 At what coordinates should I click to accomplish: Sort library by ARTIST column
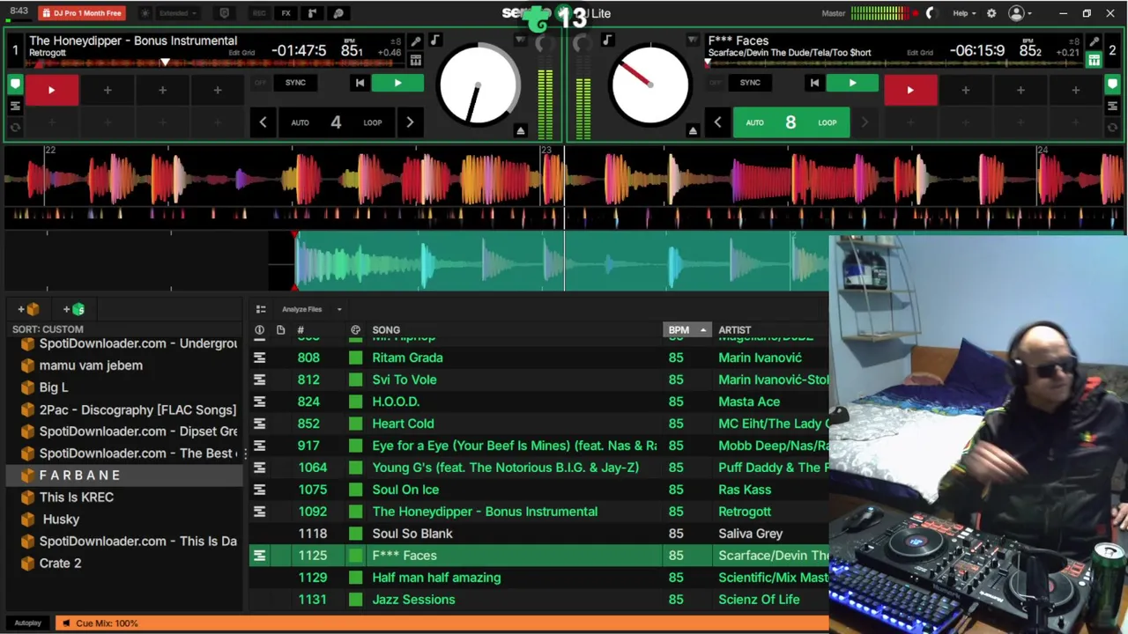[735, 330]
